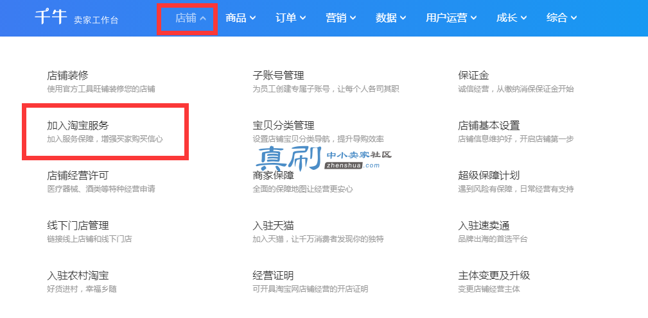Screen dimensions: 648x318
Task: Open the 订单 dropdown menu
Action: click(x=291, y=18)
